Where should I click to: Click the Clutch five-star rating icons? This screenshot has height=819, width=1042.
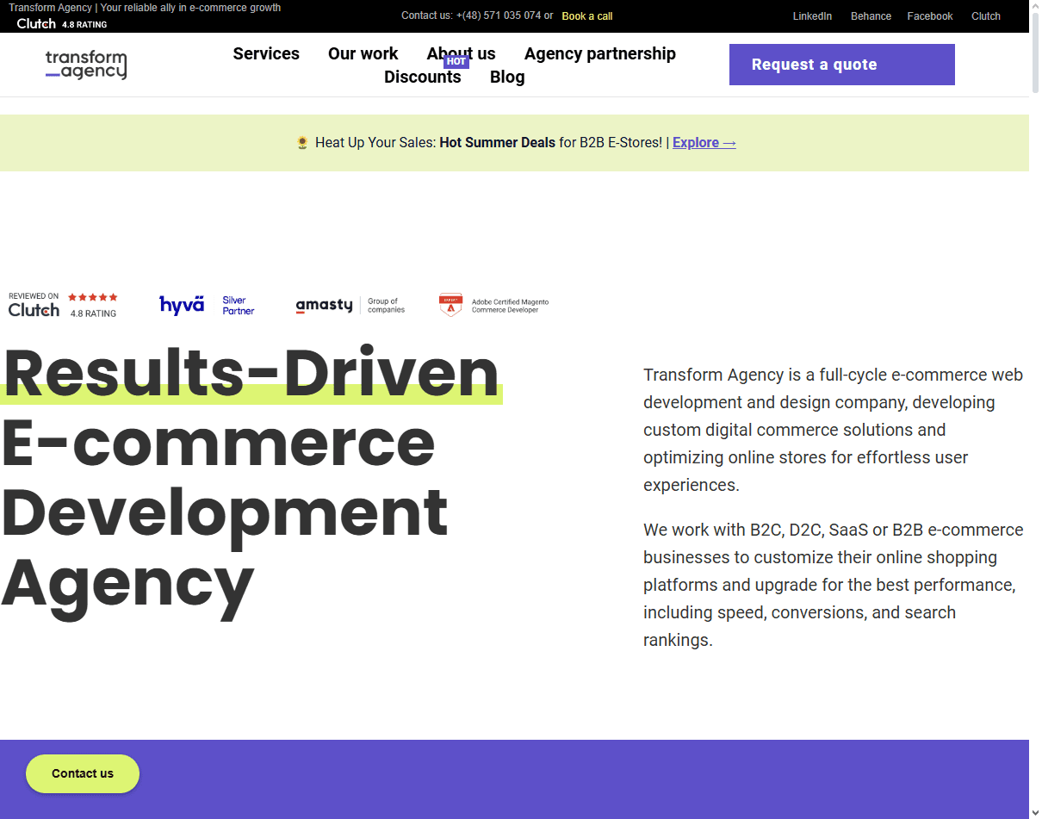point(93,297)
